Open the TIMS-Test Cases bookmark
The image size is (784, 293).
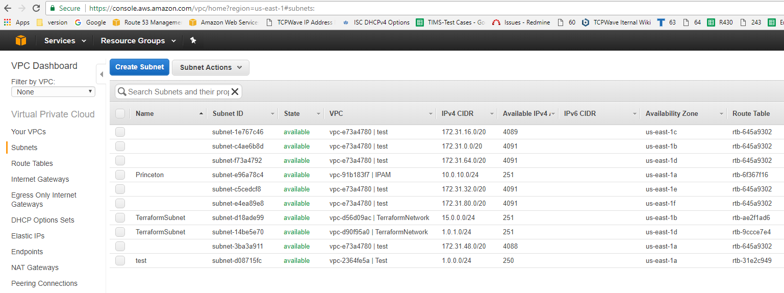[x=450, y=22]
